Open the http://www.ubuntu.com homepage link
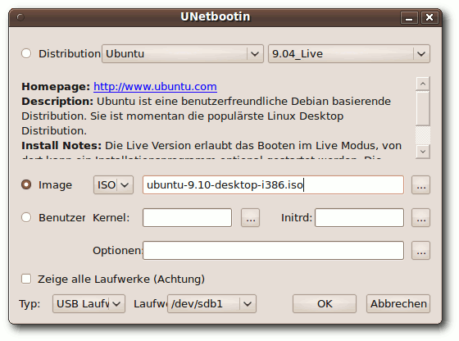The height and width of the screenshot is (341, 459). [x=155, y=87]
